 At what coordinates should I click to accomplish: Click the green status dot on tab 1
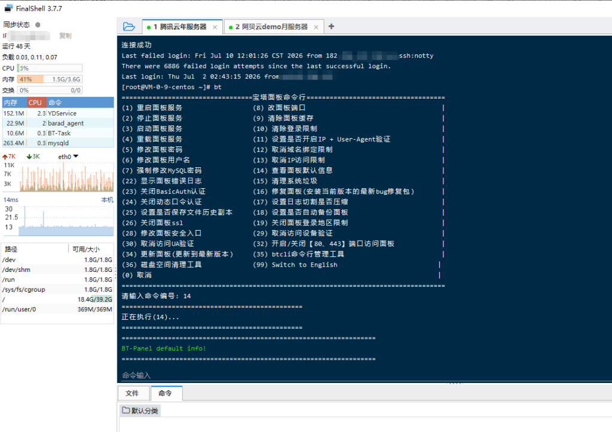tap(149, 27)
